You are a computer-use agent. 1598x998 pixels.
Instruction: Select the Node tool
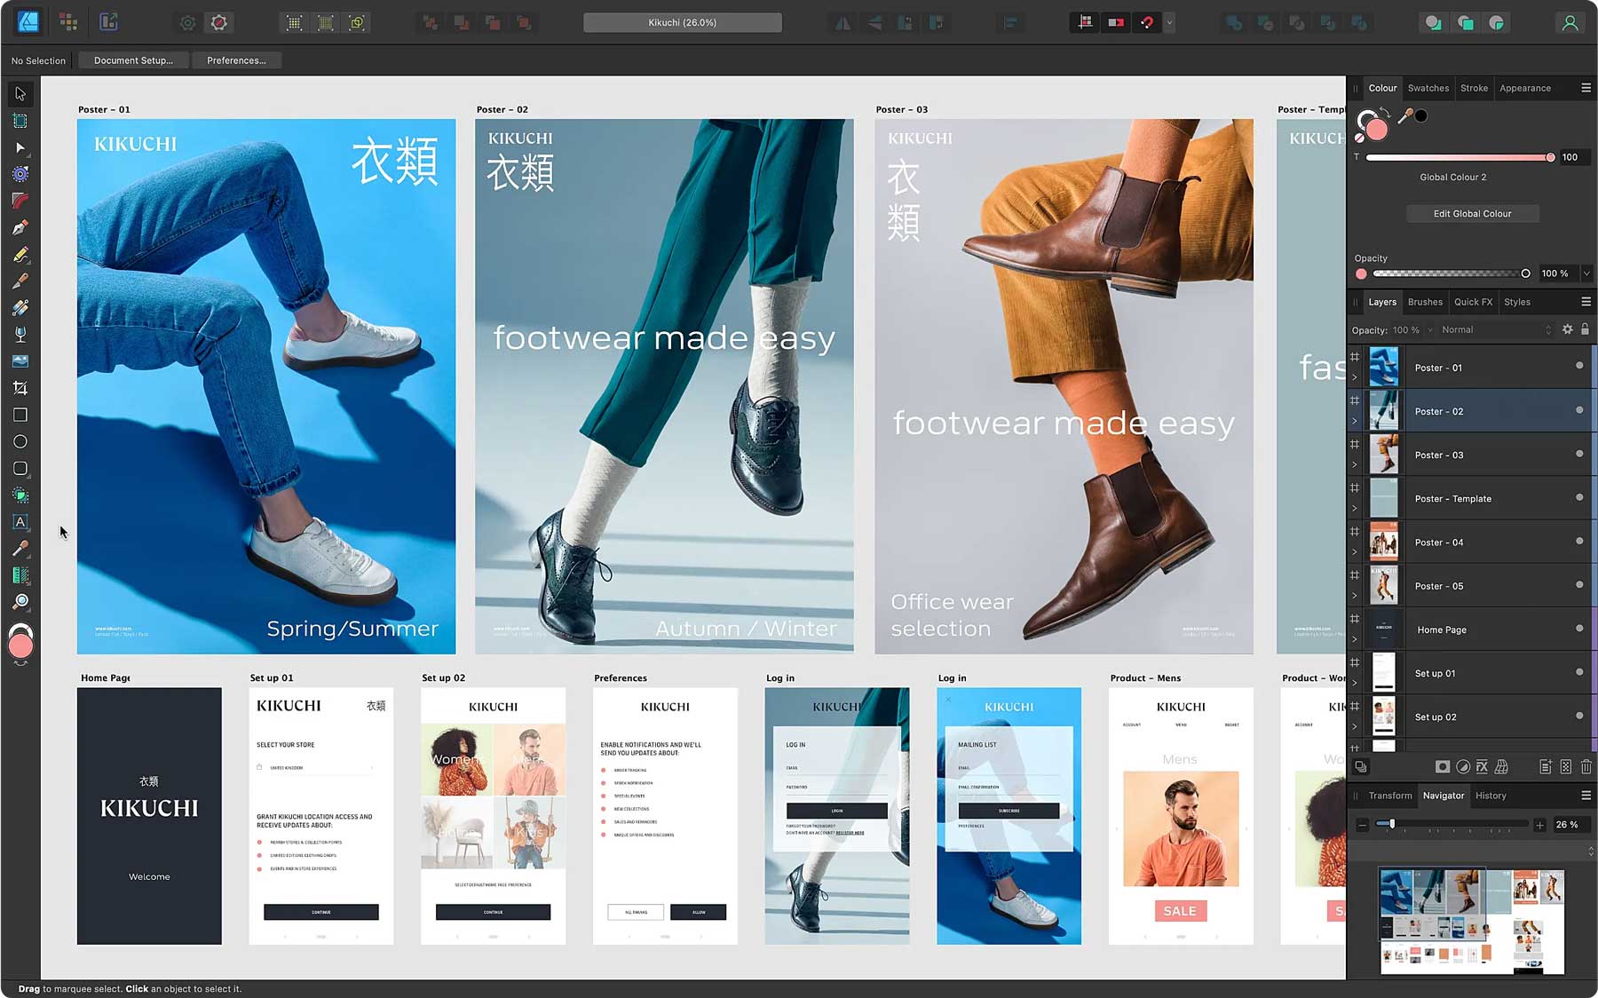20,147
